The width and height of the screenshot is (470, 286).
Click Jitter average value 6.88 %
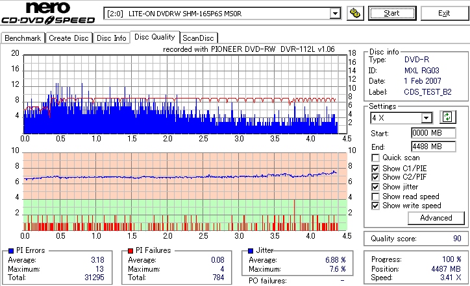[x=336, y=260]
